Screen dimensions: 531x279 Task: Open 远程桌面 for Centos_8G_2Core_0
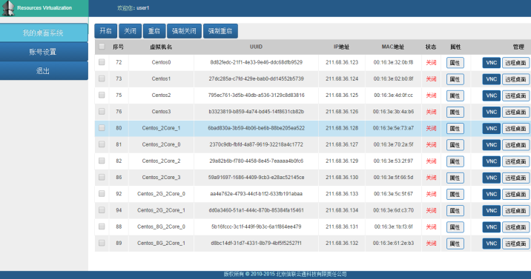515,227
